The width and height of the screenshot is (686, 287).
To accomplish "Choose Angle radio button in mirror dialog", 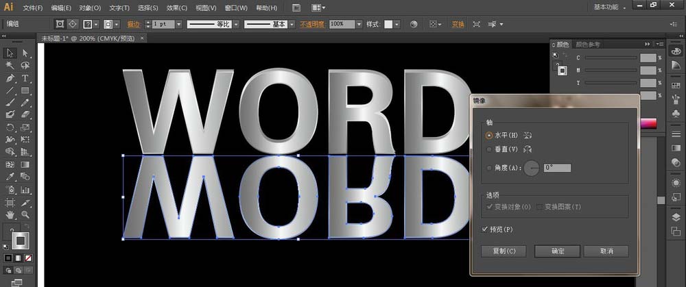I will (x=488, y=168).
